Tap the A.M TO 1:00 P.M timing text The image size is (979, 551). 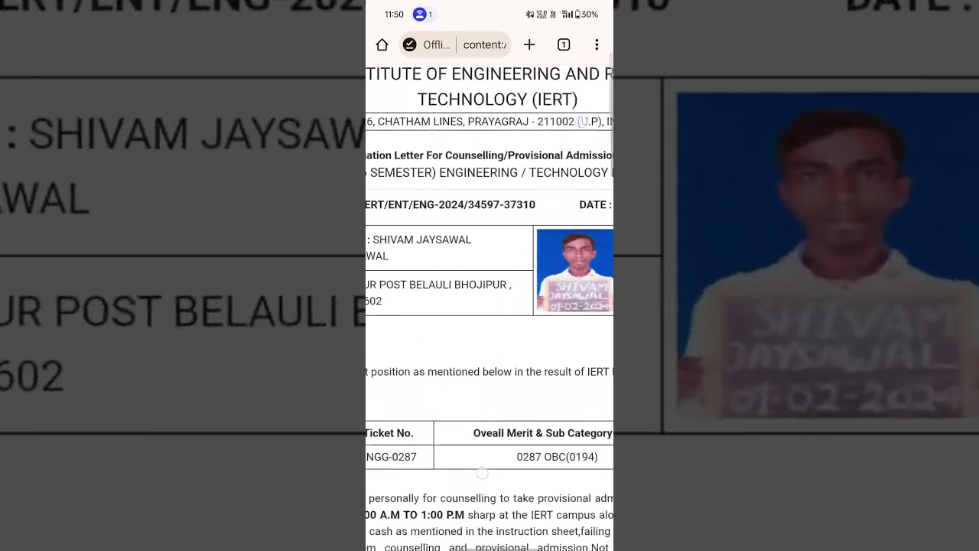[x=415, y=515]
